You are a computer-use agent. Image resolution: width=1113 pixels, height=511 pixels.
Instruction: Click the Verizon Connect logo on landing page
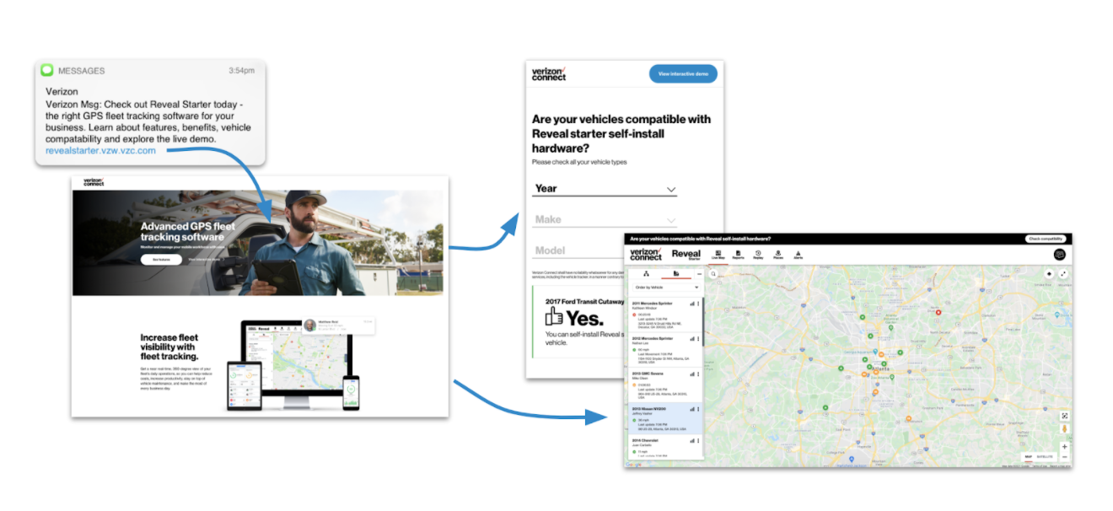pyautogui.click(x=94, y=182)
